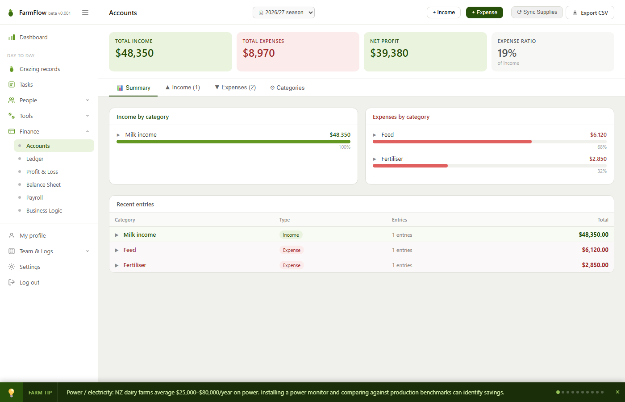Click the Settings gear icon
The image size is (625, 402).
click(12, 267)
